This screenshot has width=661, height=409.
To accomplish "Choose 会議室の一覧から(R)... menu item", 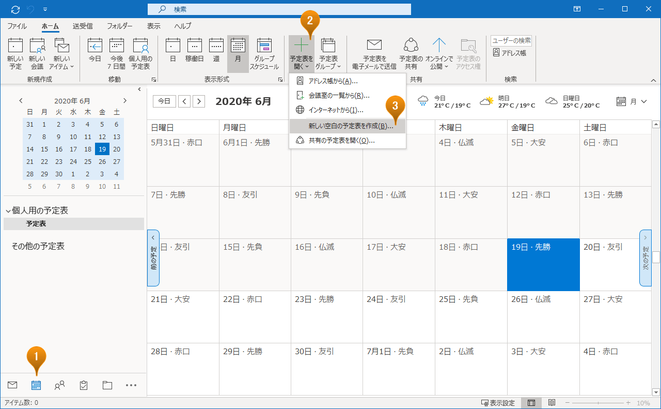I will tap(348, 96).
